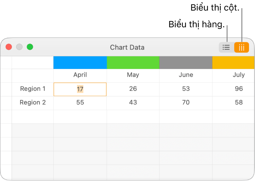Select the cell with value 43
This screenshot has height=181, width=255.
point(133,103)
